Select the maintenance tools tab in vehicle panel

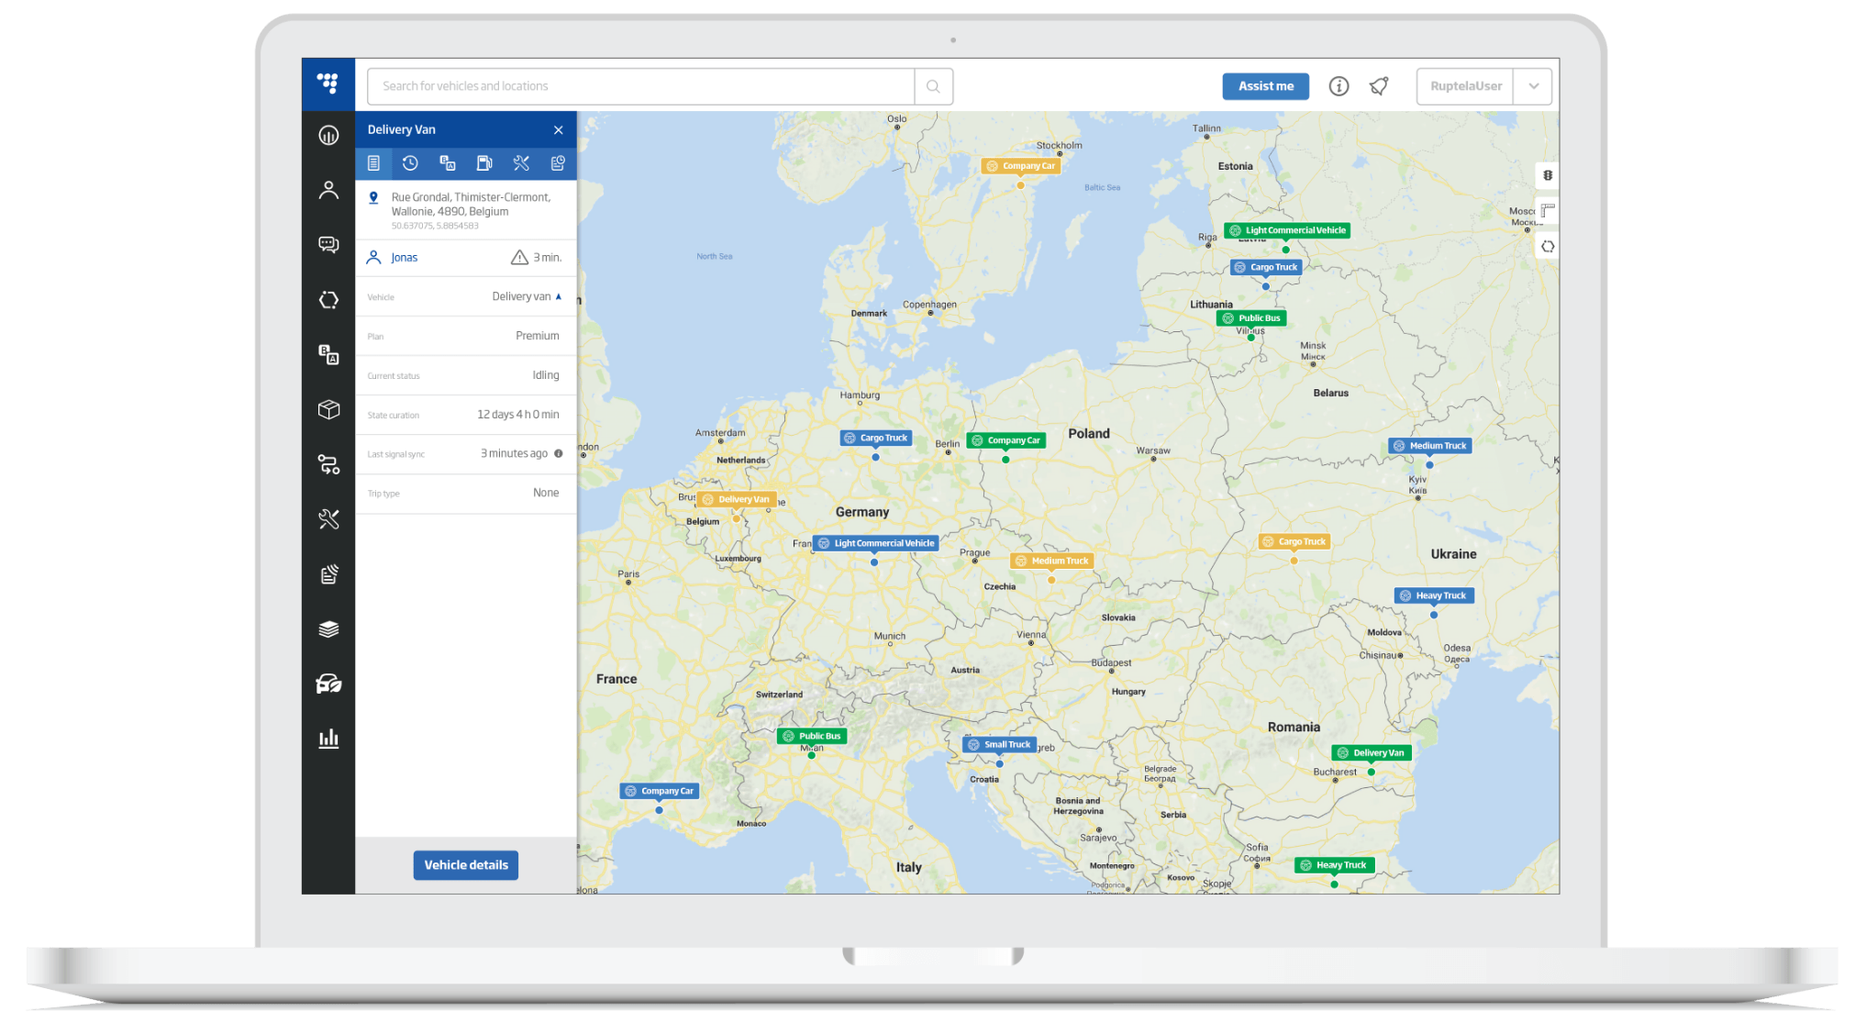pyautogui.click(x=521, y=163)
